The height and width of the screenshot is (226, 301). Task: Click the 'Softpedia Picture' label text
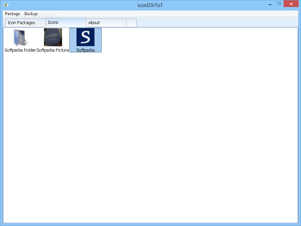pos(53,50)
